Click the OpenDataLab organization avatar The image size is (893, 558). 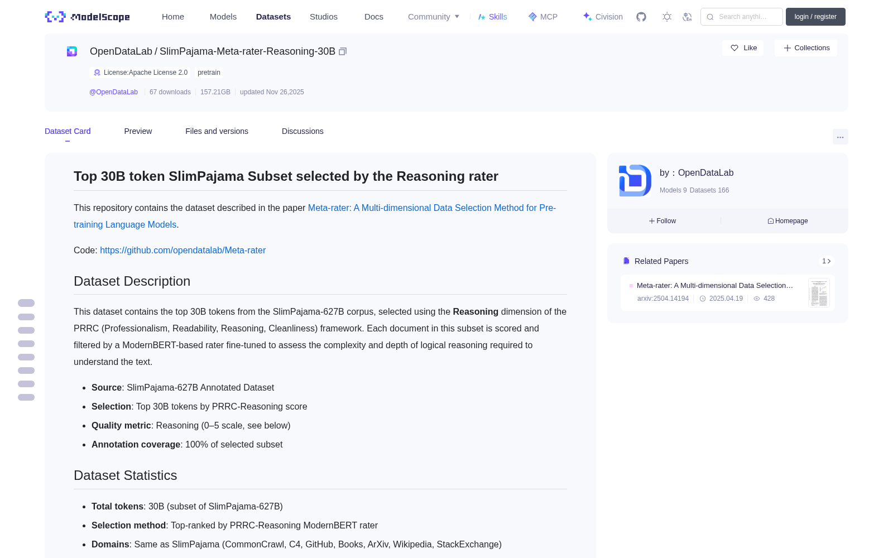click(635, 180)
